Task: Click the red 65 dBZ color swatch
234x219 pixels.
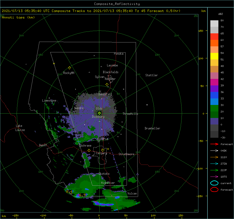Action: point(214,37)
